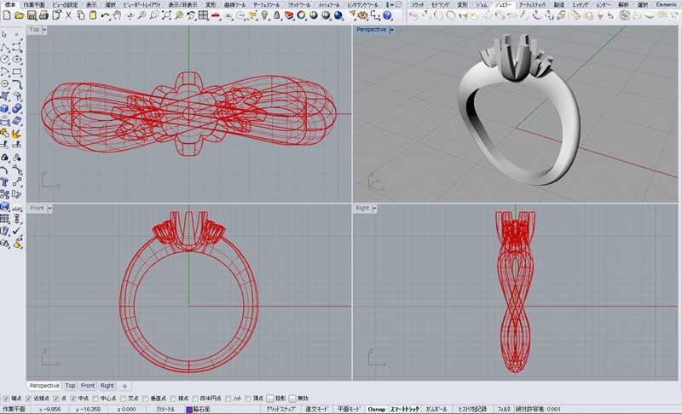
Task: Save the file with the disk icon
Action: (x=31, y=16)
